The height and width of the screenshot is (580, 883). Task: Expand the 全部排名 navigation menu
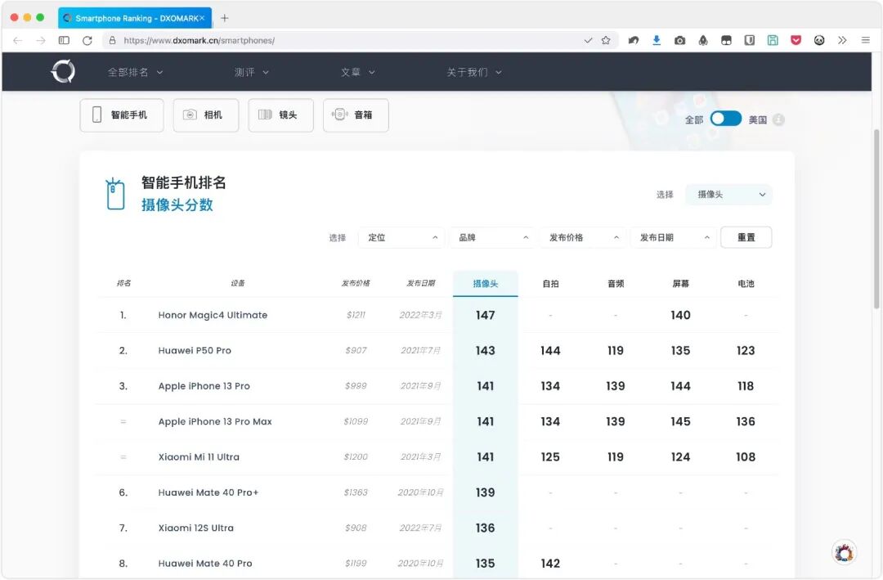pos(135,72)
